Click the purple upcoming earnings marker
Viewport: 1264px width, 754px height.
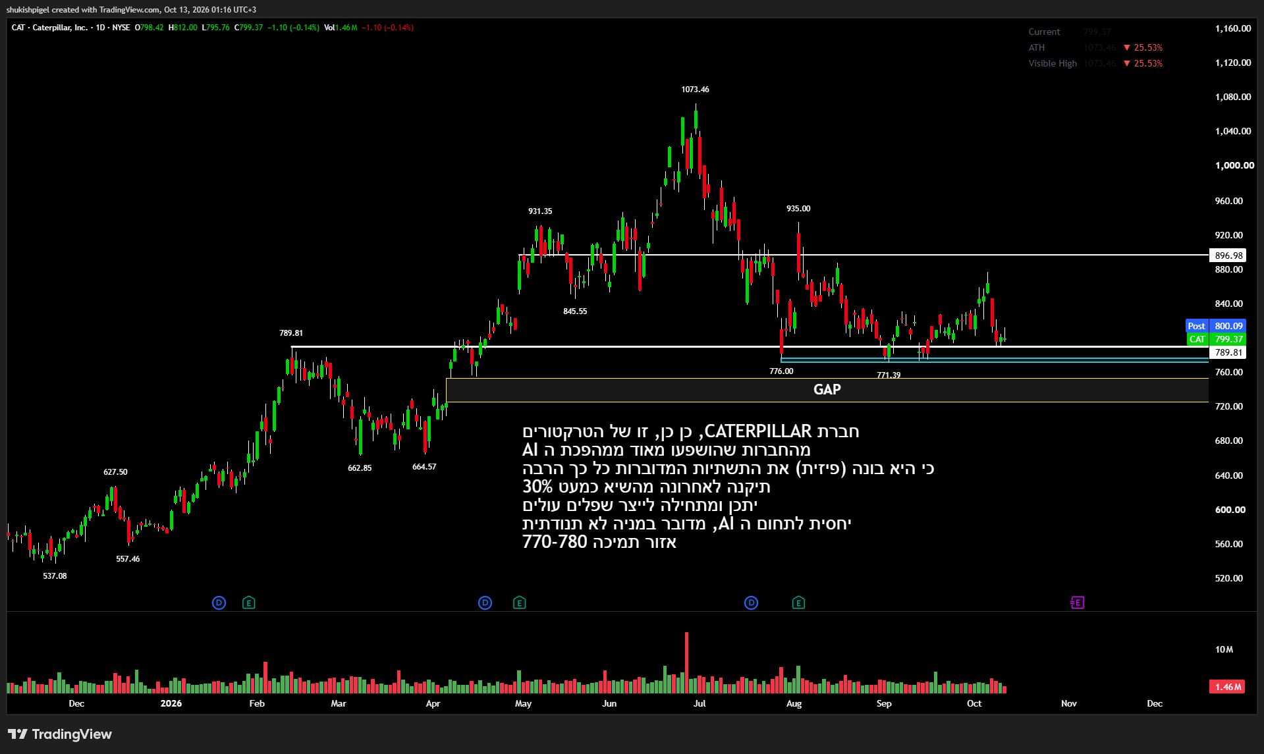[x=1077, y=603]
